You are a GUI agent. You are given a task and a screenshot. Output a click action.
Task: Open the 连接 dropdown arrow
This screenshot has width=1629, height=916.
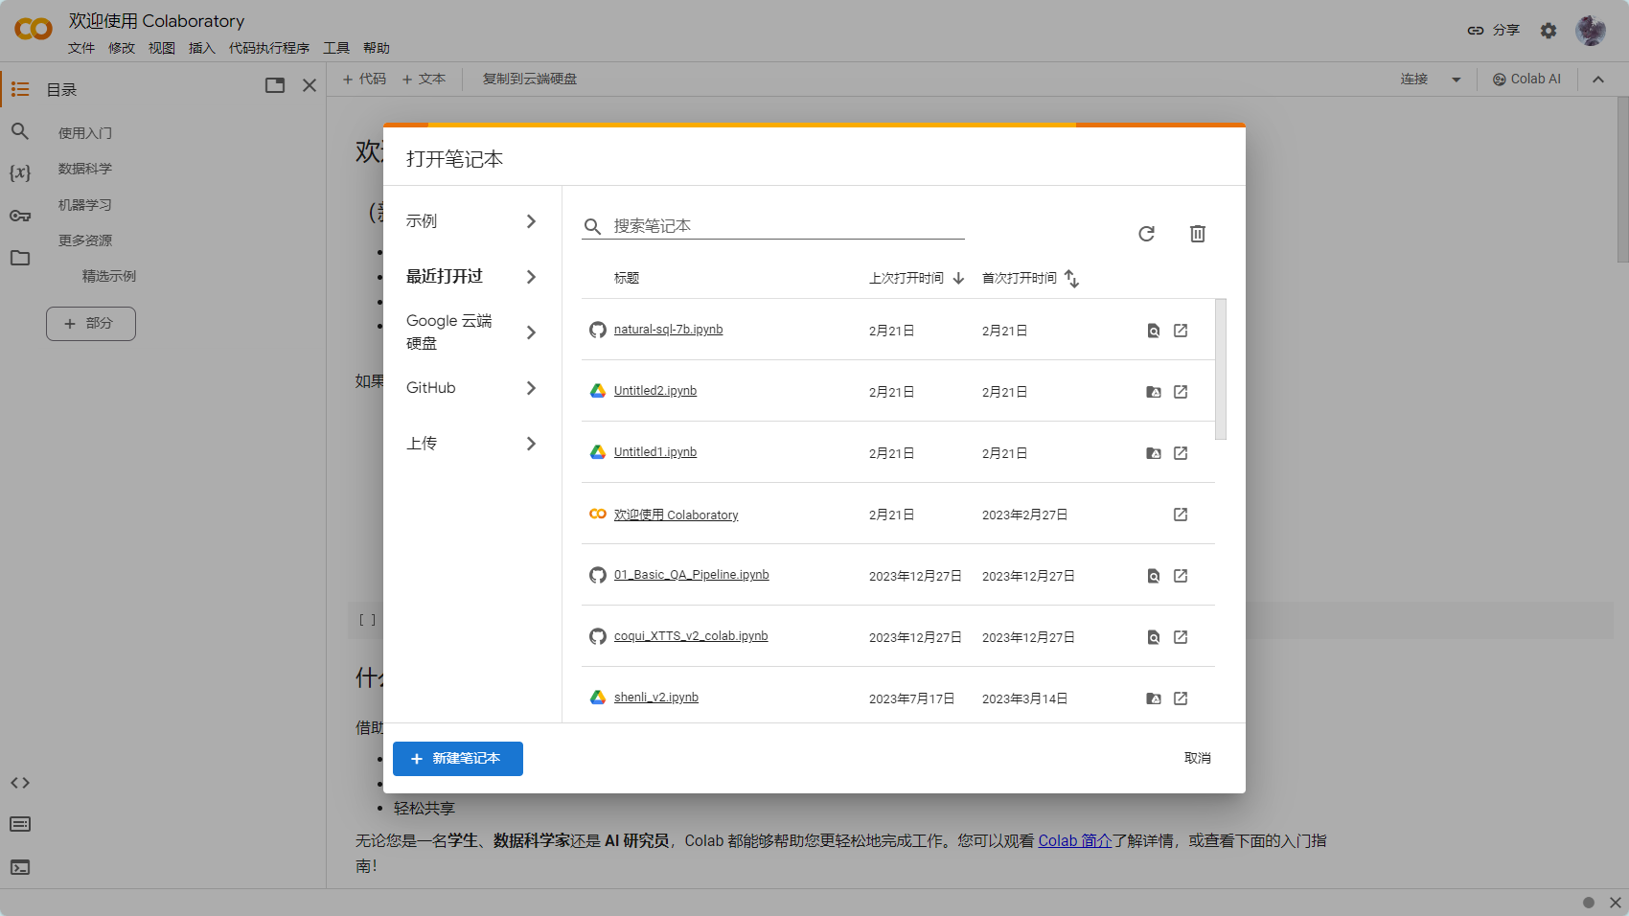(1457, 80)
